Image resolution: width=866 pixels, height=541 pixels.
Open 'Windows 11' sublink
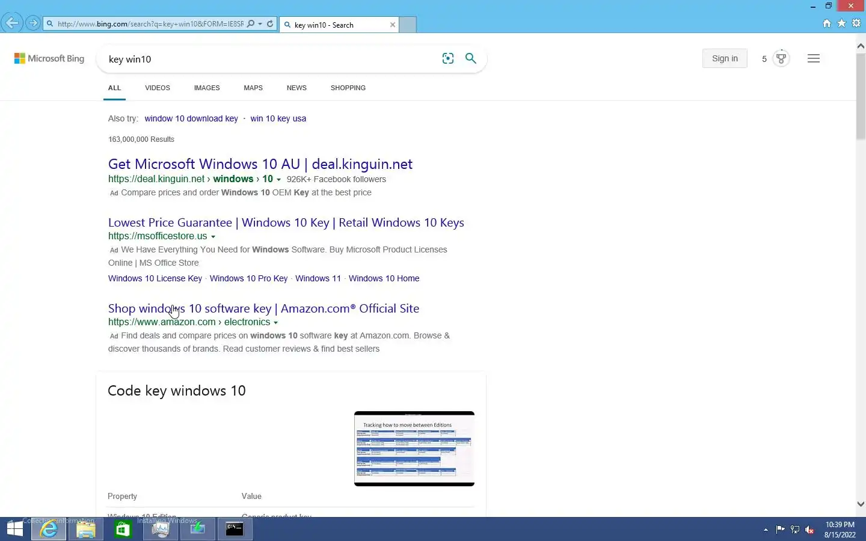[x=318, y=278]
